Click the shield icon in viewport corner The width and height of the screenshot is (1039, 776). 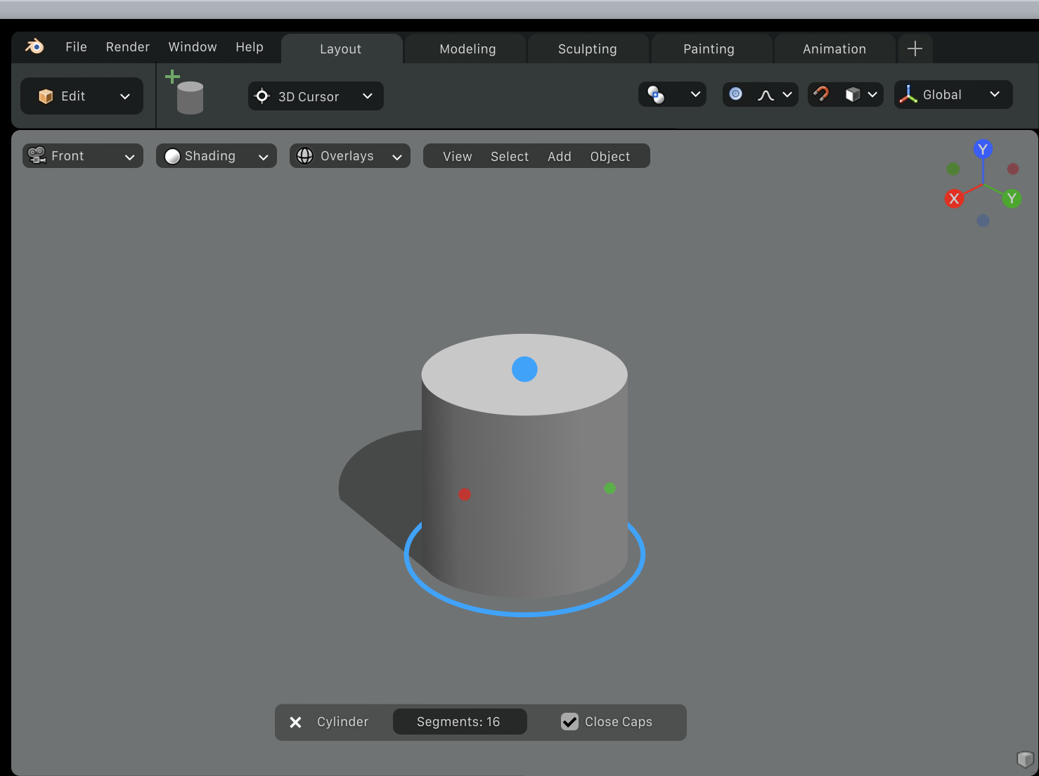tap(1025, 759)
